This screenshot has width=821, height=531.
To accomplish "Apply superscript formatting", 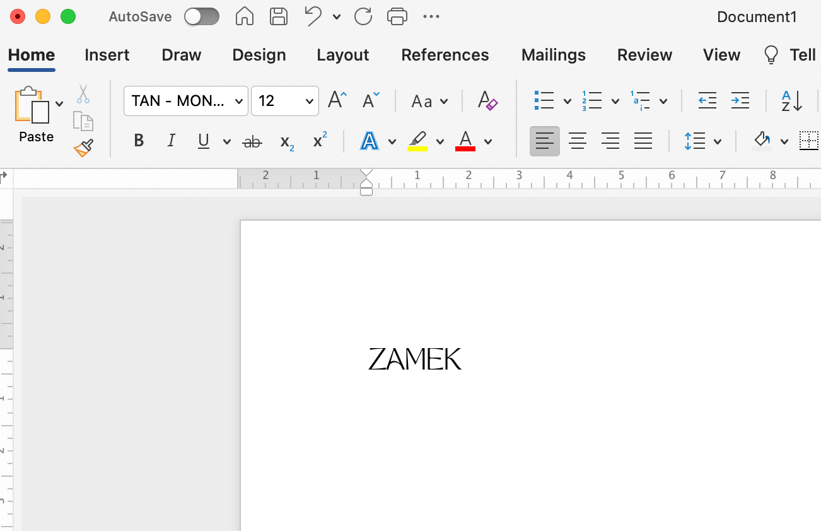I will point(318,141).
